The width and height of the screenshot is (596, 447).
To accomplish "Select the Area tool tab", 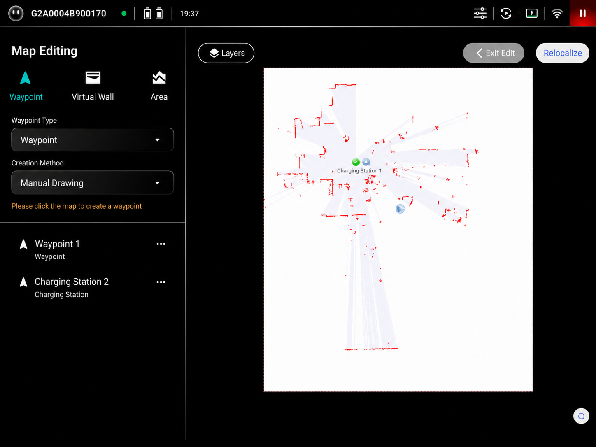I will (x=159, y=86).
